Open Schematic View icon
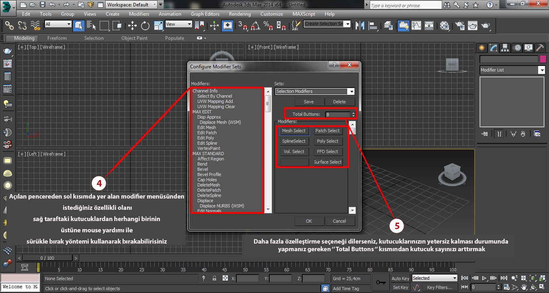Image resolution: width=549 pixels, height=293 pixels. 429,25
